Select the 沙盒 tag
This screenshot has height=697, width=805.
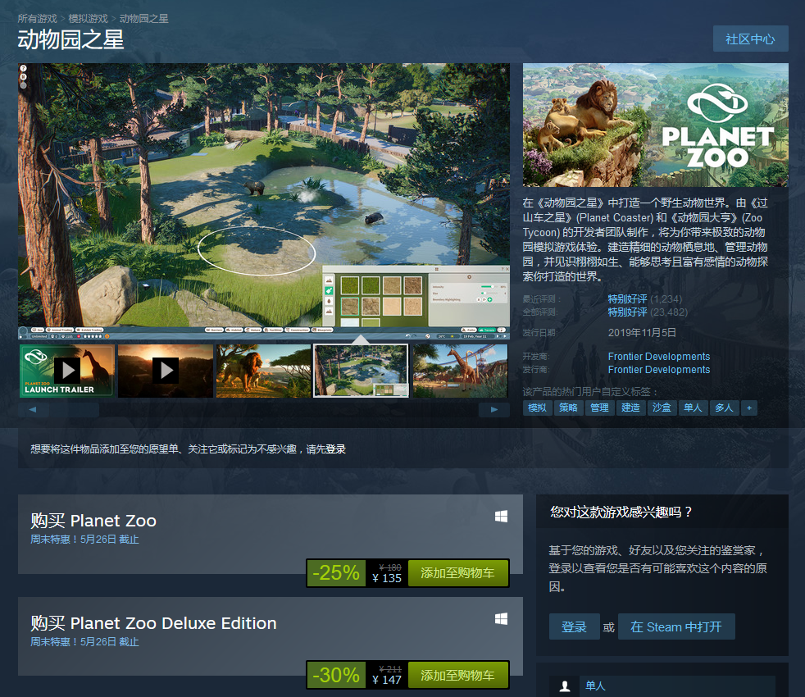662,408
